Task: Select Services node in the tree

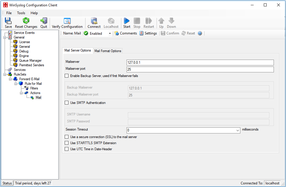Action: pos(20,70)
